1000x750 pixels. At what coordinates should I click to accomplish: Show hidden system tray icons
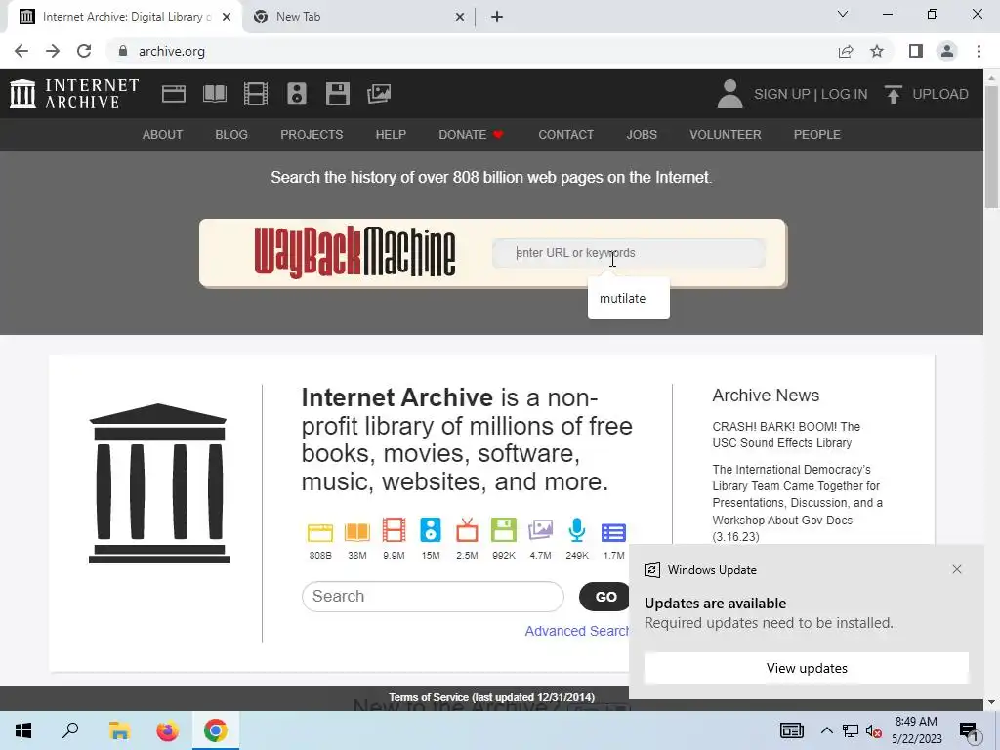click(826, 730)
